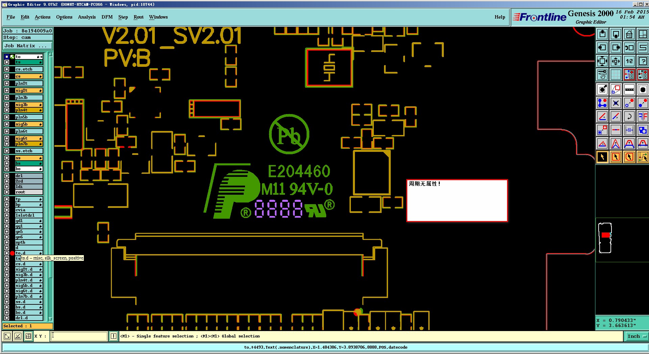Screen dimensions: 649x354
Task: Toggle the grid display icon
Action: point(616,75)
